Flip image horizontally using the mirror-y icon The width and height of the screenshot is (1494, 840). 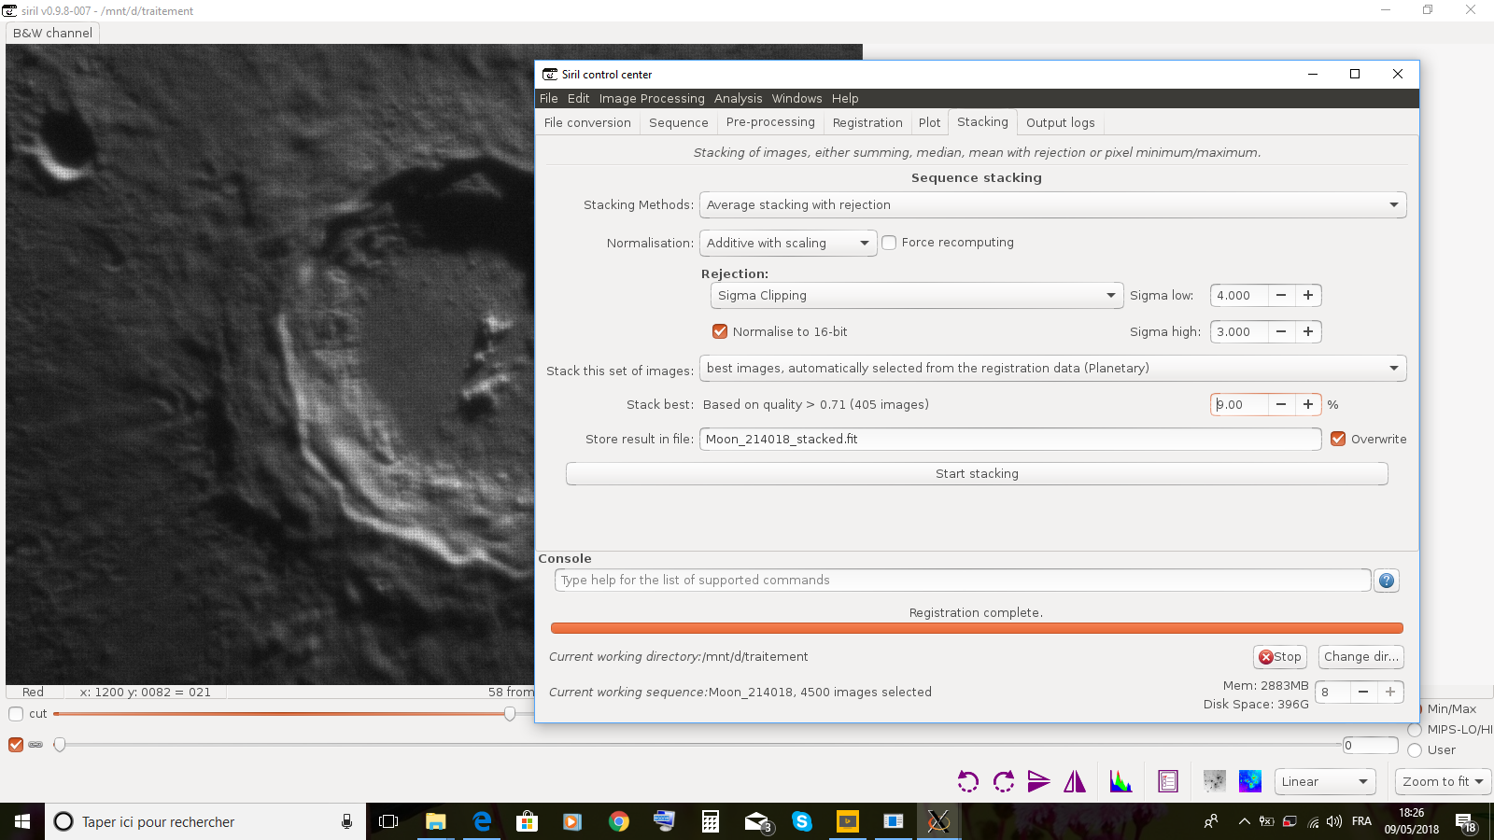coord(1075,781)
